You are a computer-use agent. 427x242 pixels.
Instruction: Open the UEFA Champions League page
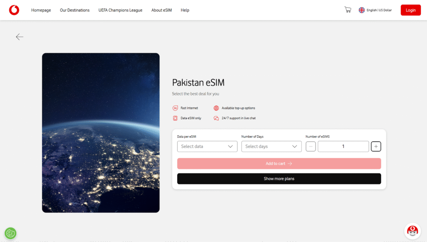pyautogui.click(x=120, y=10)
